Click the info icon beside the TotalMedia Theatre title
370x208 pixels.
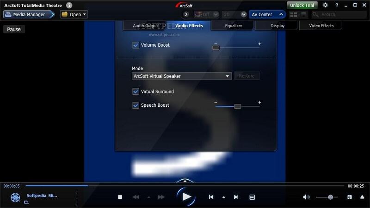pyautogui.click(x=69, y=5)
